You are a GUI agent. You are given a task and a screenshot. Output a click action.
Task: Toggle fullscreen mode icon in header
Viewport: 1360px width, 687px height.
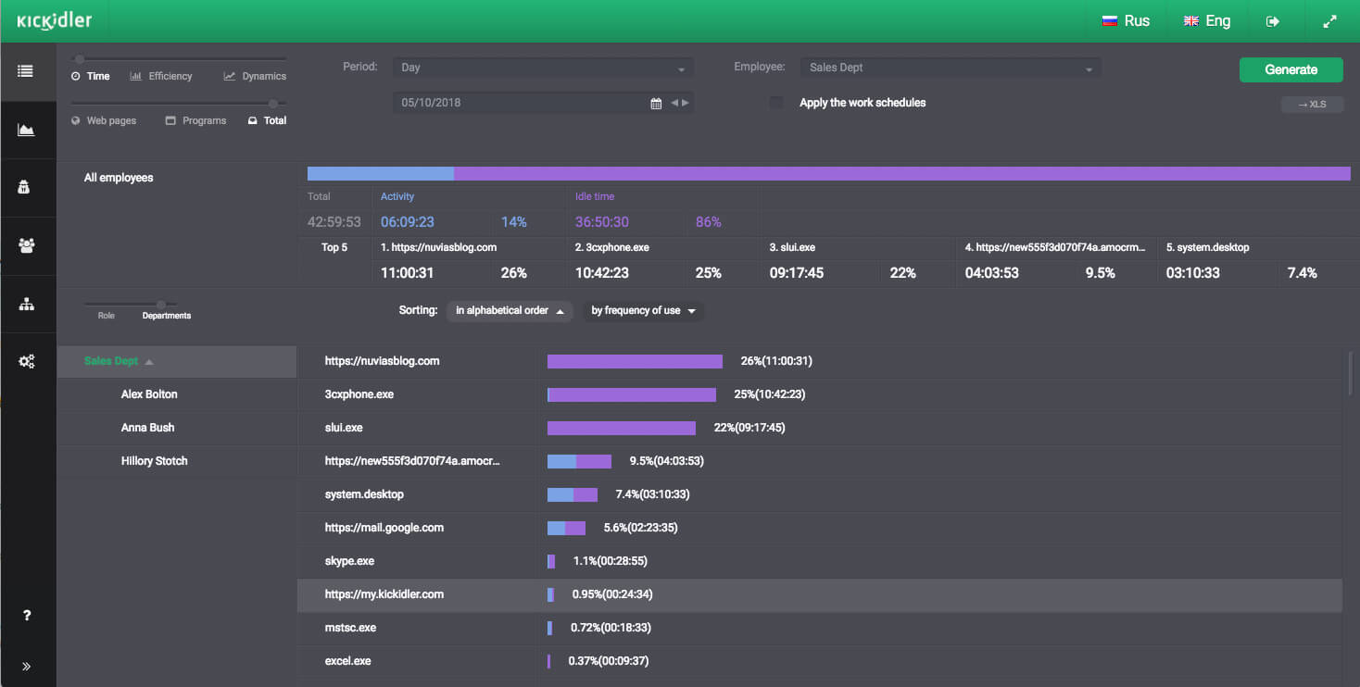pyautogui.click(x=1330, y=21)
